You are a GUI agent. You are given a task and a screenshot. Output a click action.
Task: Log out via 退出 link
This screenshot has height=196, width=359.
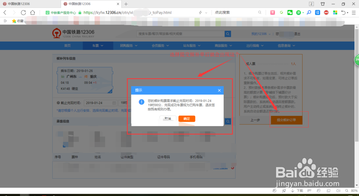click(x=297, y=34)
